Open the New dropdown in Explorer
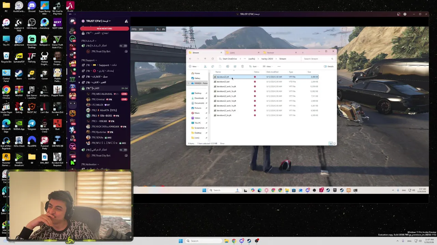437x245 pixels. pyautogui.click(x=193, y=66)
